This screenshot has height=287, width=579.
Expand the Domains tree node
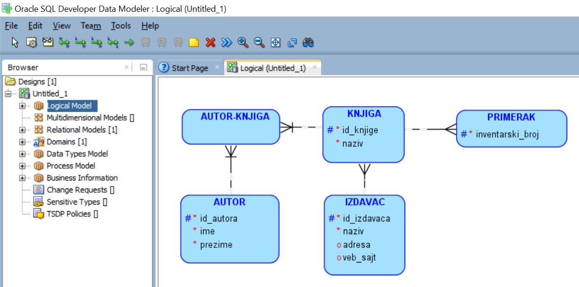coord(22,142)
